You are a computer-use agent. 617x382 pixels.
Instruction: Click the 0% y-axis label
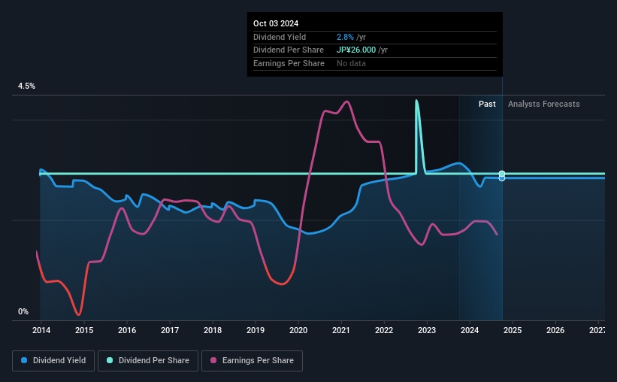pyautogui.click(x=23, y=311)
